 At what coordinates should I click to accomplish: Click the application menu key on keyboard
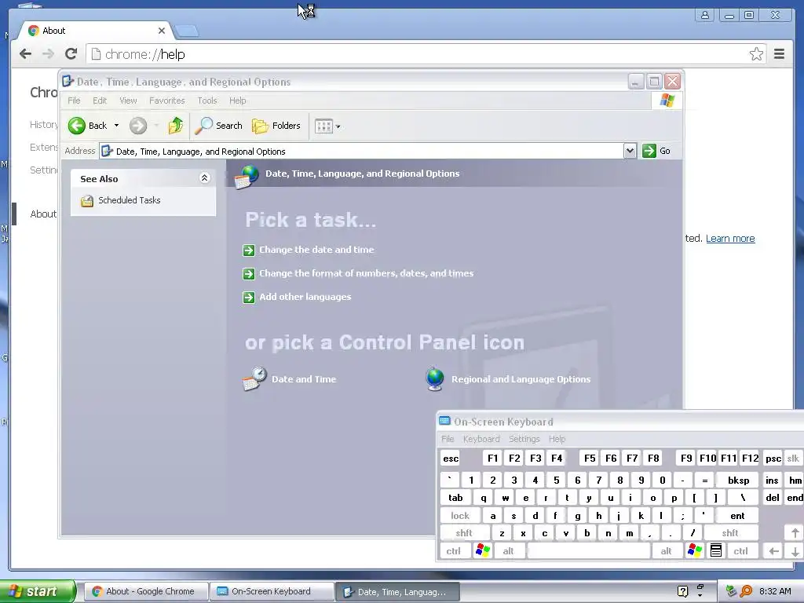click(716, 550)
